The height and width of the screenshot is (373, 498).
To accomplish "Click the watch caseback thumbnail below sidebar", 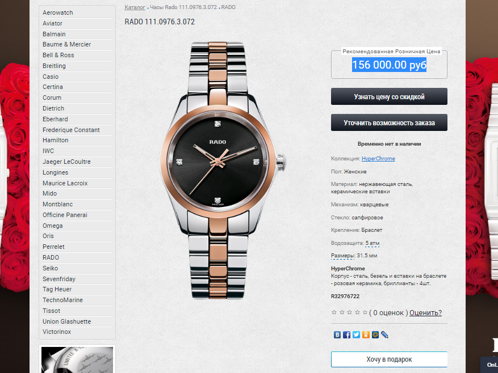I will [x=77, y=359].
